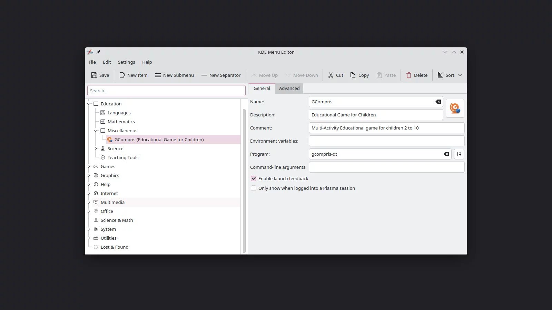The height and width of the screenshot is (310, 552).
Task: Select the Languages submenu
Action: [x=119, y=113]
